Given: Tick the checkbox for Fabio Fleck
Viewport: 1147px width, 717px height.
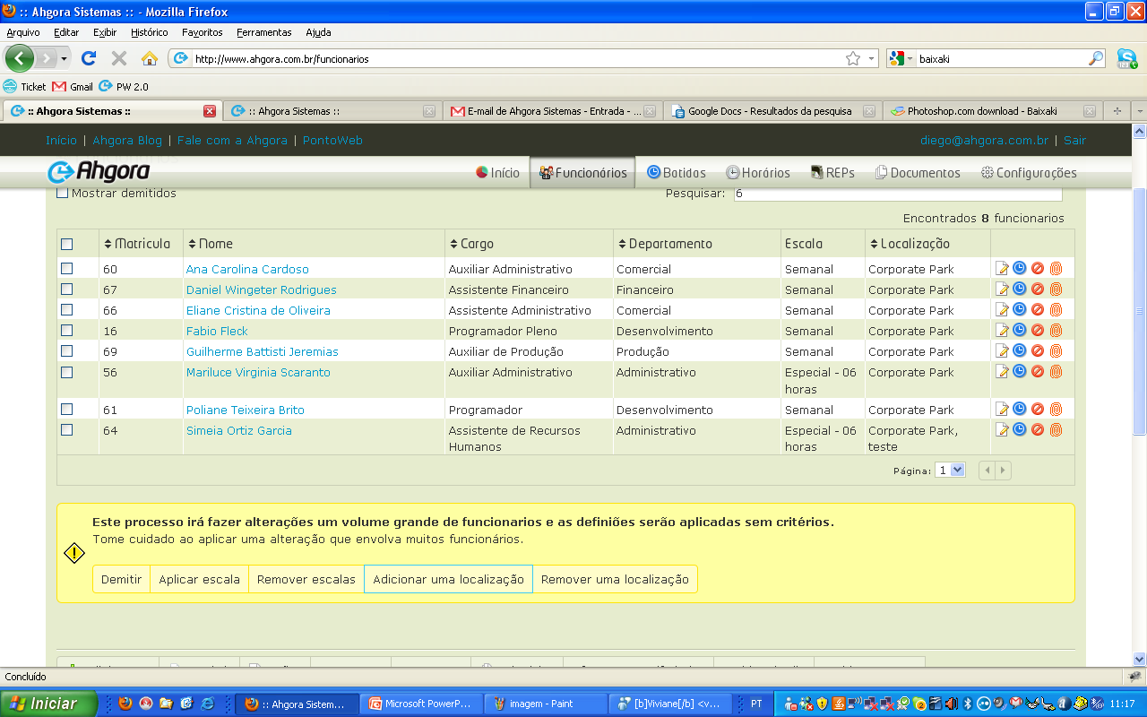Looking at the screenshot, I should click(x=66, y=330).
